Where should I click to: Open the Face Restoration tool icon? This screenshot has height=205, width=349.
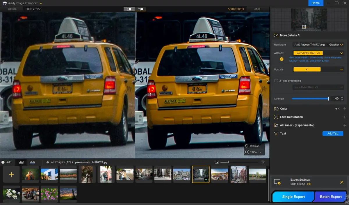[x=276, y=117]
